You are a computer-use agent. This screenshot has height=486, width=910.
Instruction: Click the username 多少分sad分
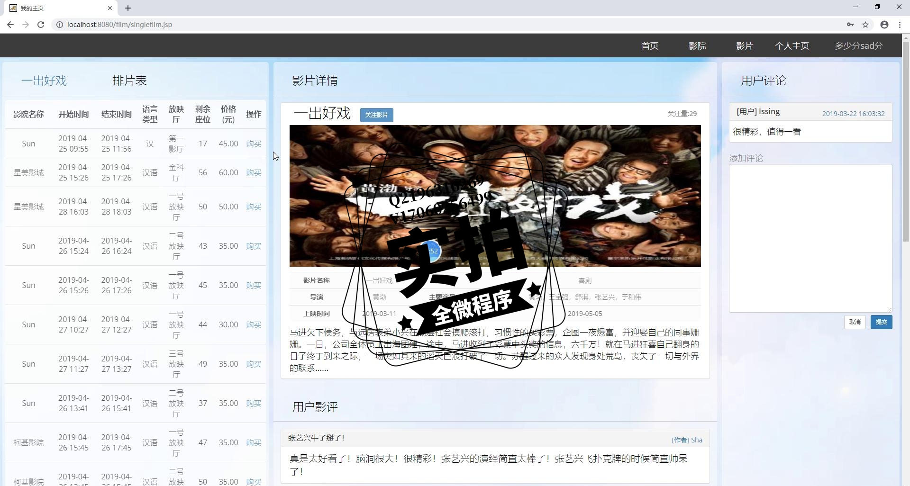point(858,46)
